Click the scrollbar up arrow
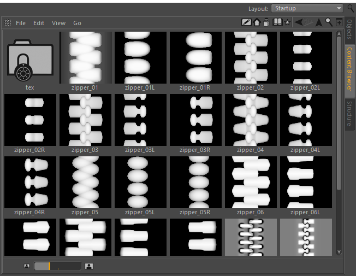The image size is (356, 276). coord(339,34)
